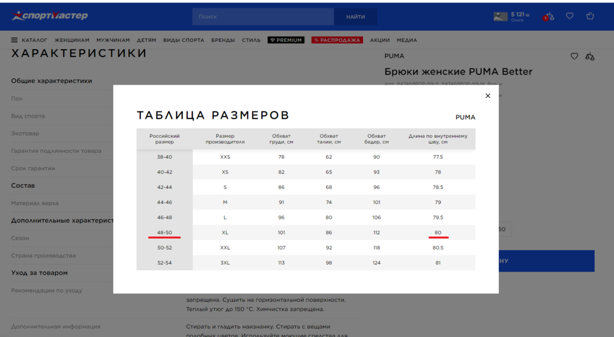614x337 pixels.
Task: Select Russian size 40-42 cell
Action: click(164, 172)
